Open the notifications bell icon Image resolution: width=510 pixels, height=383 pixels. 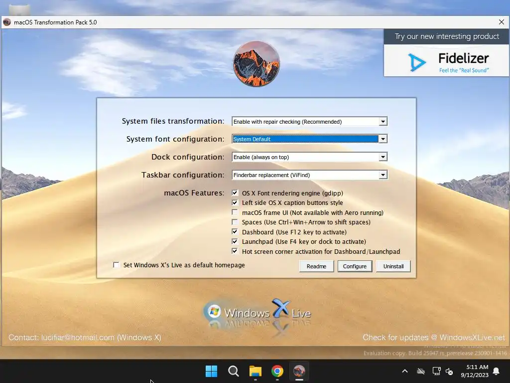[x=497, y=371]
